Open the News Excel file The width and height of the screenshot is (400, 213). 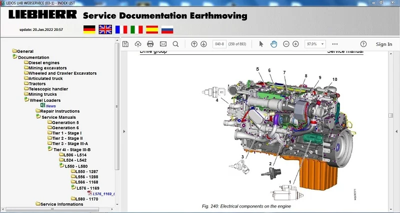point(48,106)
